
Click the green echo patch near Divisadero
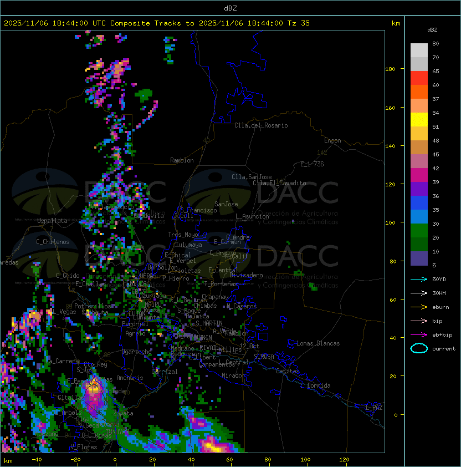pyautogui.click(x=298, y=273)
